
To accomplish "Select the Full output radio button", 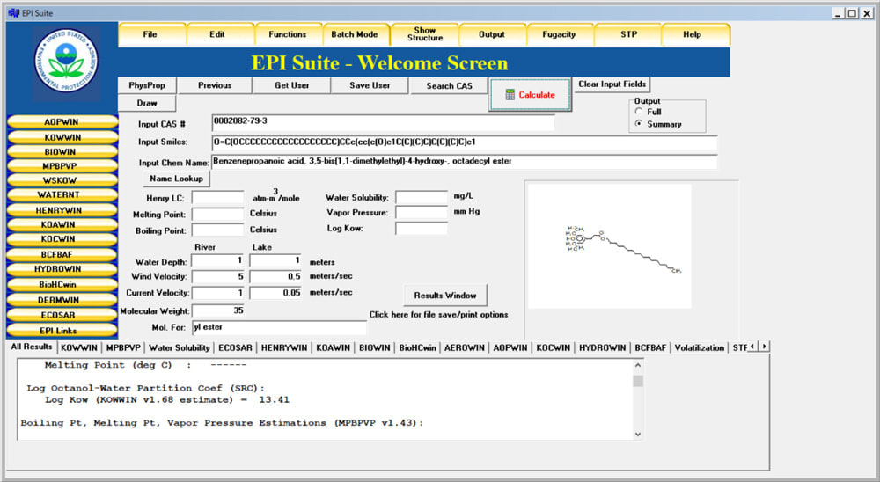I will click(x=638, y=112).
